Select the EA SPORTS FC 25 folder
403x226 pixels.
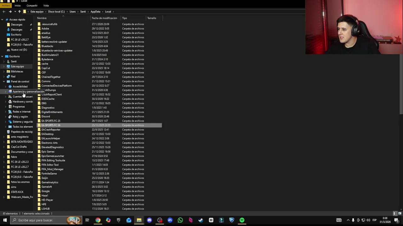[99, 121]
